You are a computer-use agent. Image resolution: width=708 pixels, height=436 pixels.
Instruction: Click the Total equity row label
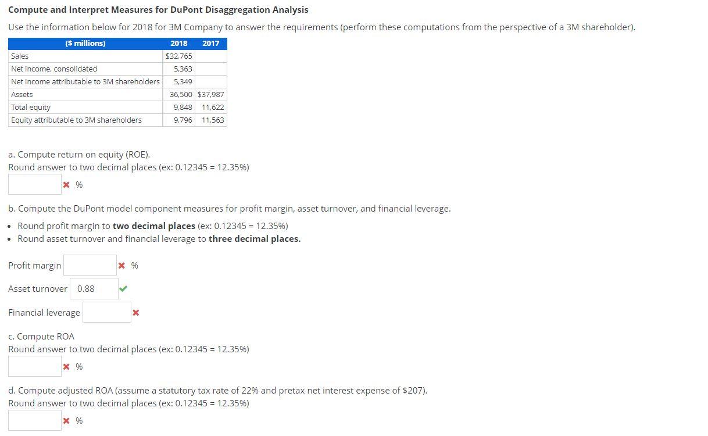click(x=30, y=107)
